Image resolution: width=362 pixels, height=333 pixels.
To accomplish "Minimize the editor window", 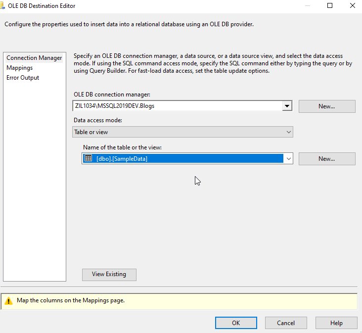I will 308,5.
